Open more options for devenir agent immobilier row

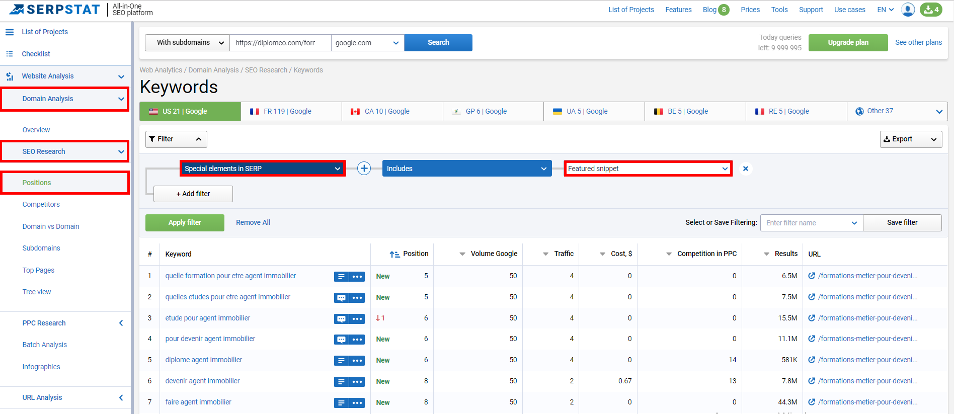click(x=357, y=382)
